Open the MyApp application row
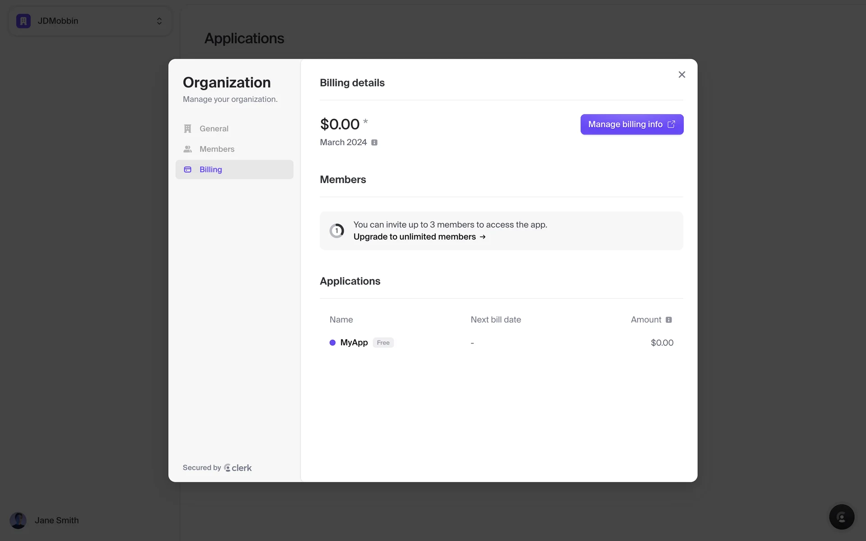Screen dimensions: 866x541 354,343
